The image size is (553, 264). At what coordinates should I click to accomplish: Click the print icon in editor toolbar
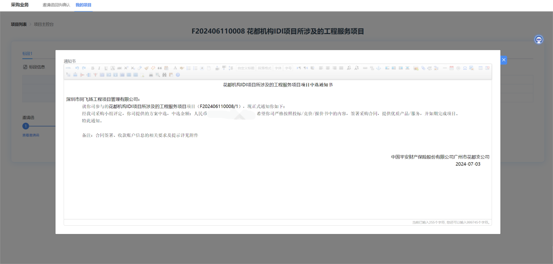coord(151,75)
